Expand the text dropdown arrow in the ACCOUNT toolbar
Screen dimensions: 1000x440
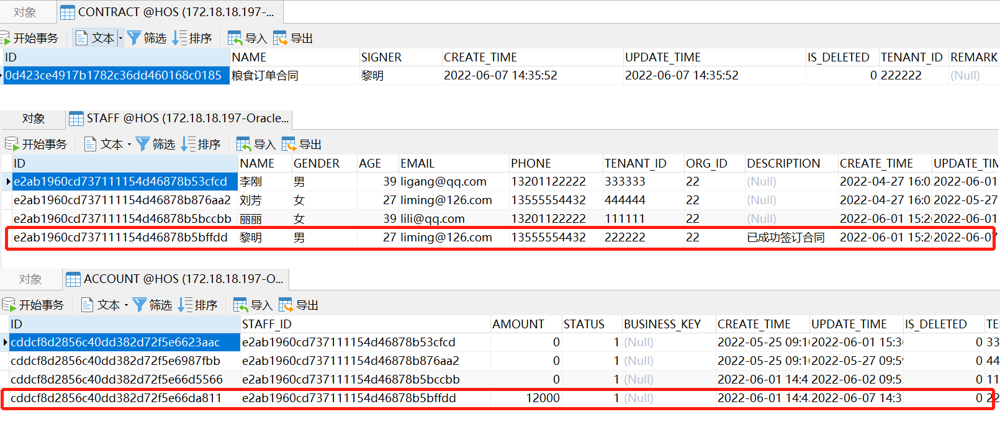[126, 305]
